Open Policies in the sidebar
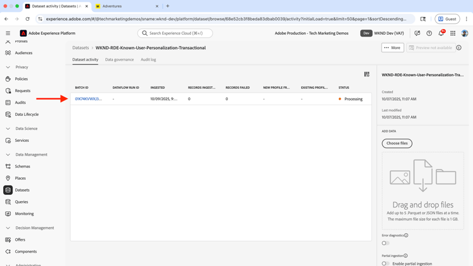The width and height of the screenshot is (473, 266). coord(21,79)
